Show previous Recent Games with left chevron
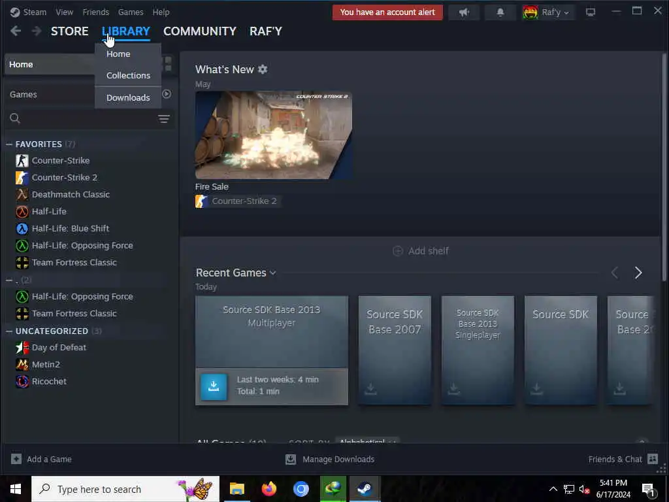This screenshot has width=669, height=502. (614, 273)
